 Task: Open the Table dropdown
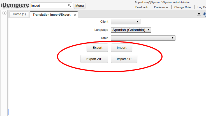point(143,38)
